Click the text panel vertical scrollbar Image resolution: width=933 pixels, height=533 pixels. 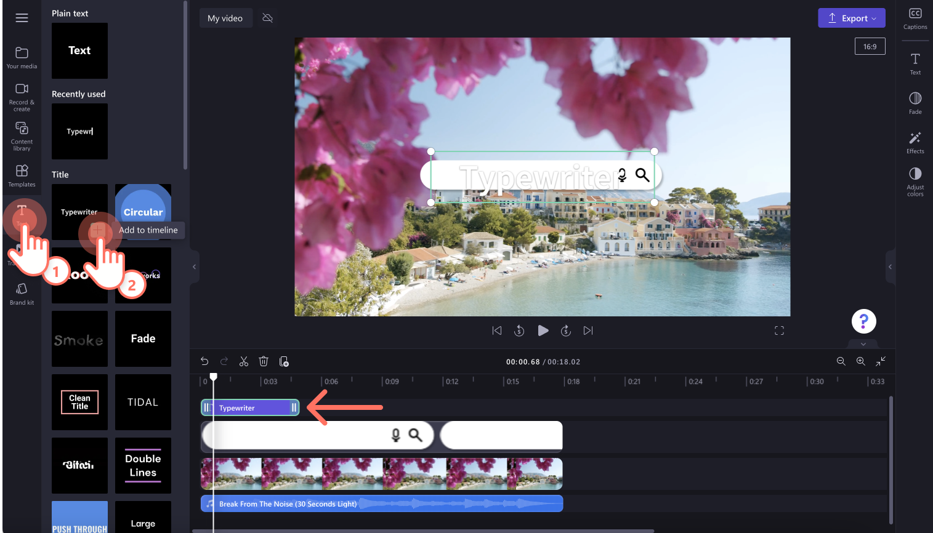[185, 85]
